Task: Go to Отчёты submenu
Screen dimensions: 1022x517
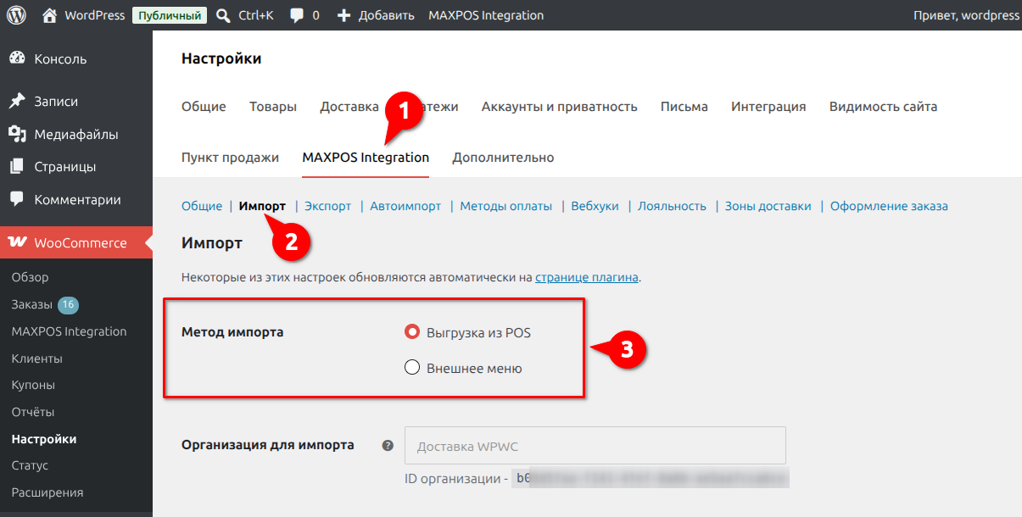Action: pyautogui.click(x=33, y=412)
